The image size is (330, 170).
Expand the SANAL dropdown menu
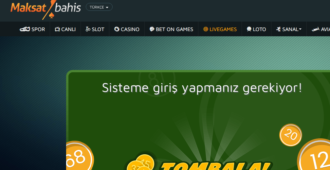289,29
